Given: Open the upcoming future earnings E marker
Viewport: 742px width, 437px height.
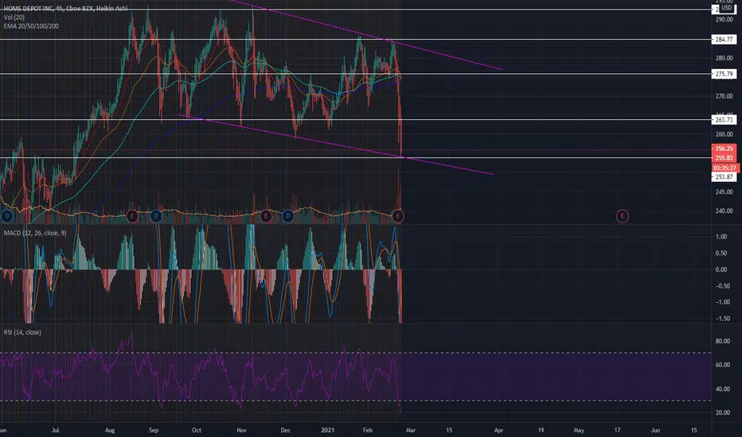Looking at the screenshot, I should [x=623, y=216].
